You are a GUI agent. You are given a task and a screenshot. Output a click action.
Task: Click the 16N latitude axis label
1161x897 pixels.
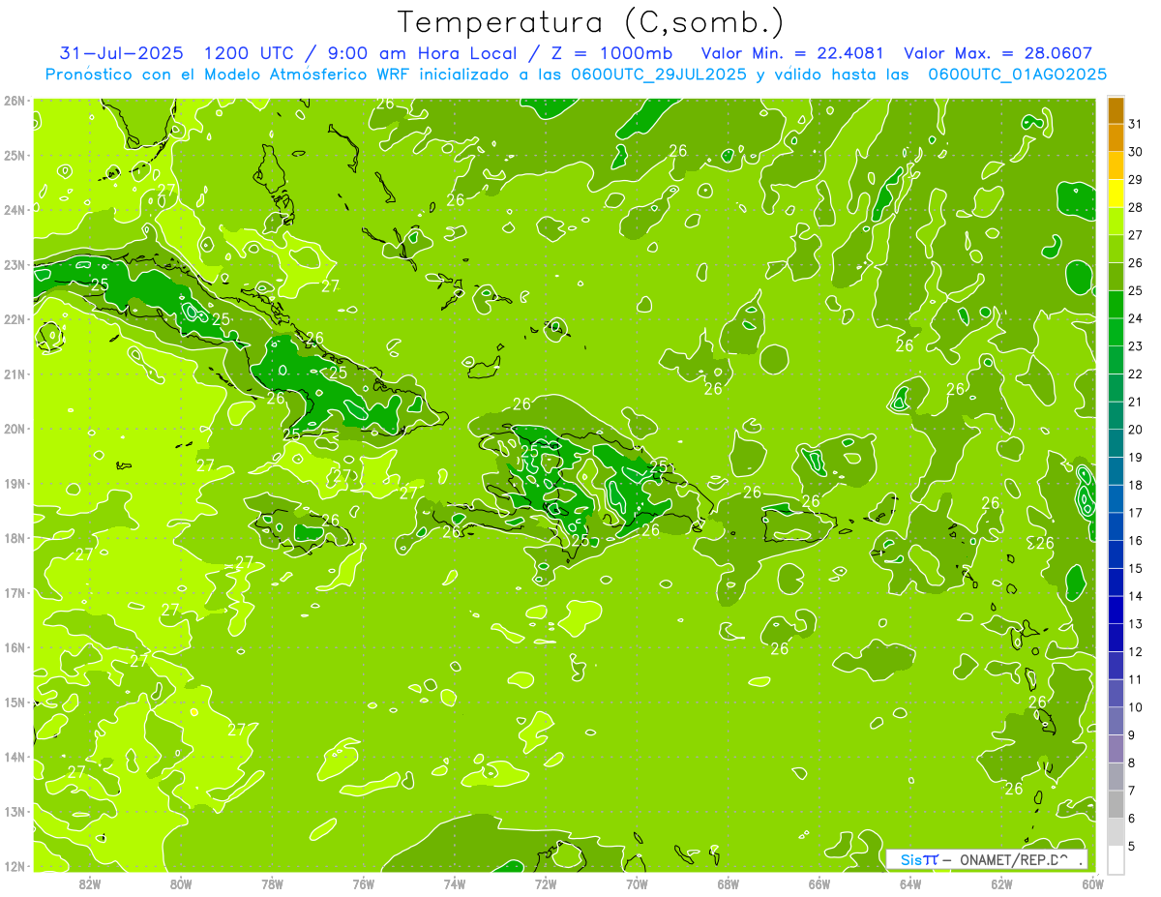click(x=14, y=647)
